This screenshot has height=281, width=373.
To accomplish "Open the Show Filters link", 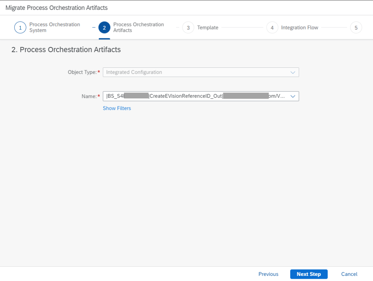I will click(x=117, y=108).
